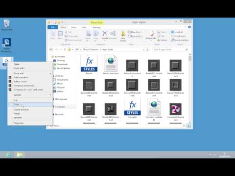Open the Copy to dropdown
This screenshot has height=176, width=235.
click(96, 36)
